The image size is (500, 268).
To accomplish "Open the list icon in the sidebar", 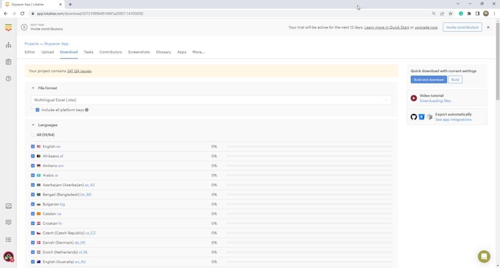I will (8, 239).
